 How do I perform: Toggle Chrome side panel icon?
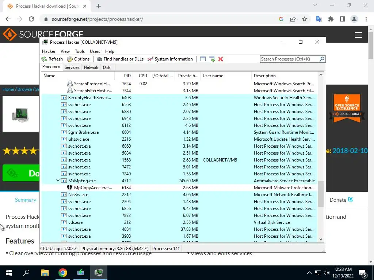pos(343,19)
